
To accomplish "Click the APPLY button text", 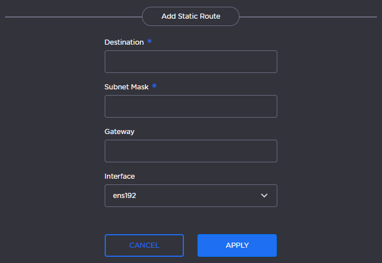I will (237, 245).
